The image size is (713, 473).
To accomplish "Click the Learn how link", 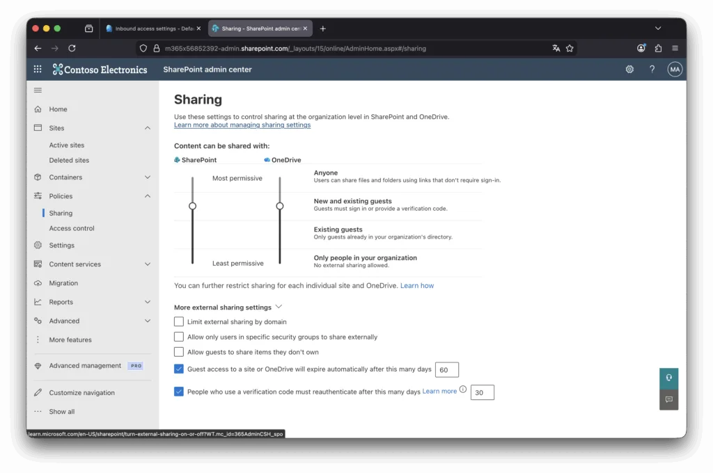I will tap(416, 285).
